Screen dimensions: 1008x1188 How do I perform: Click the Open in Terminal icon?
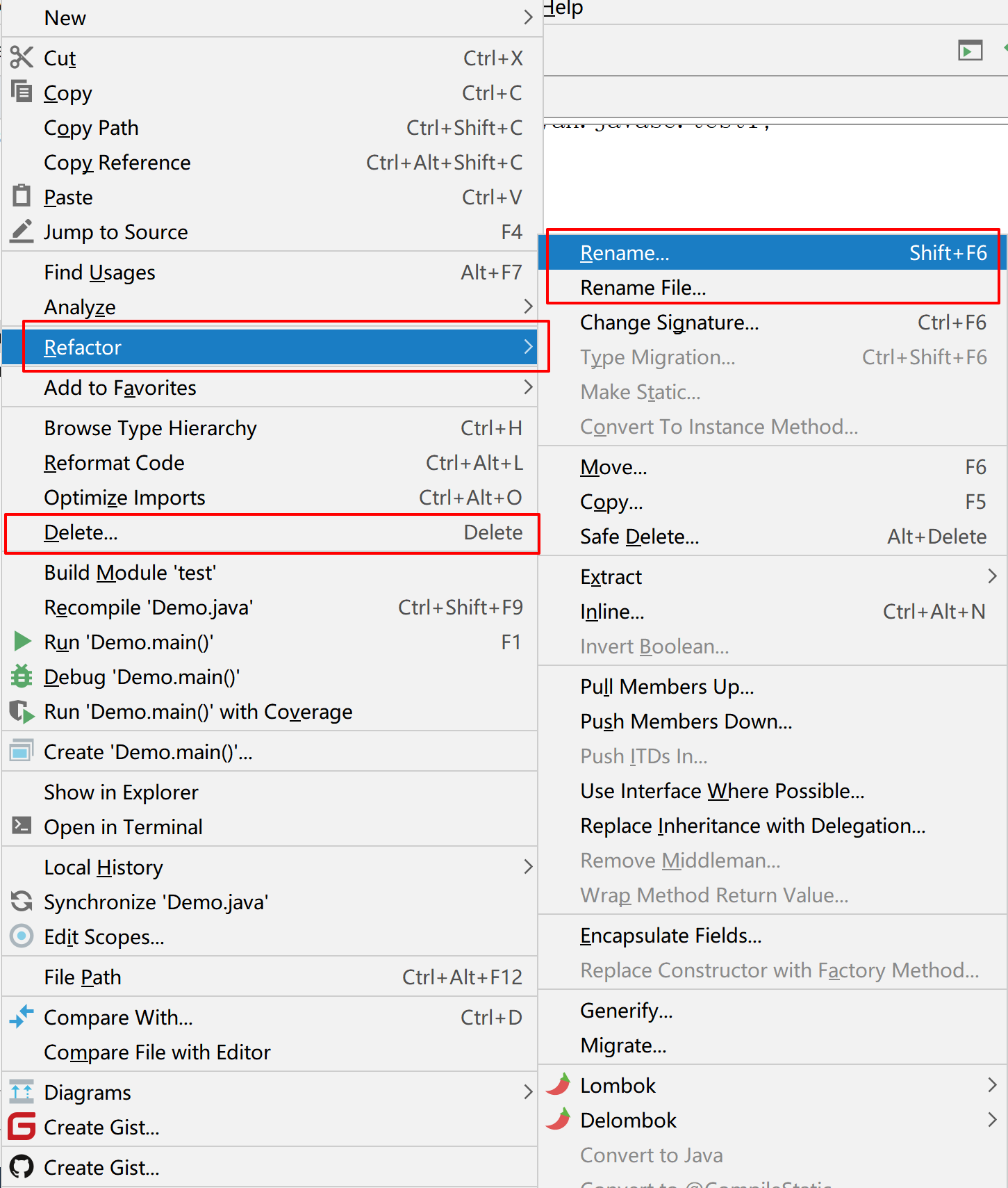coord(22,826)
